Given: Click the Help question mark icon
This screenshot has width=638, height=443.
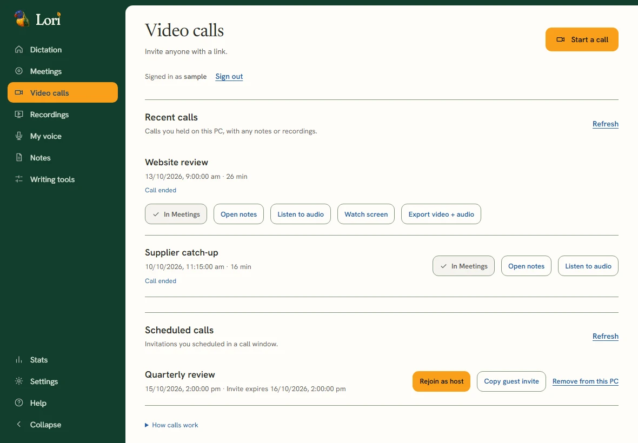Looking at the screenshot, I should point(19,403).
